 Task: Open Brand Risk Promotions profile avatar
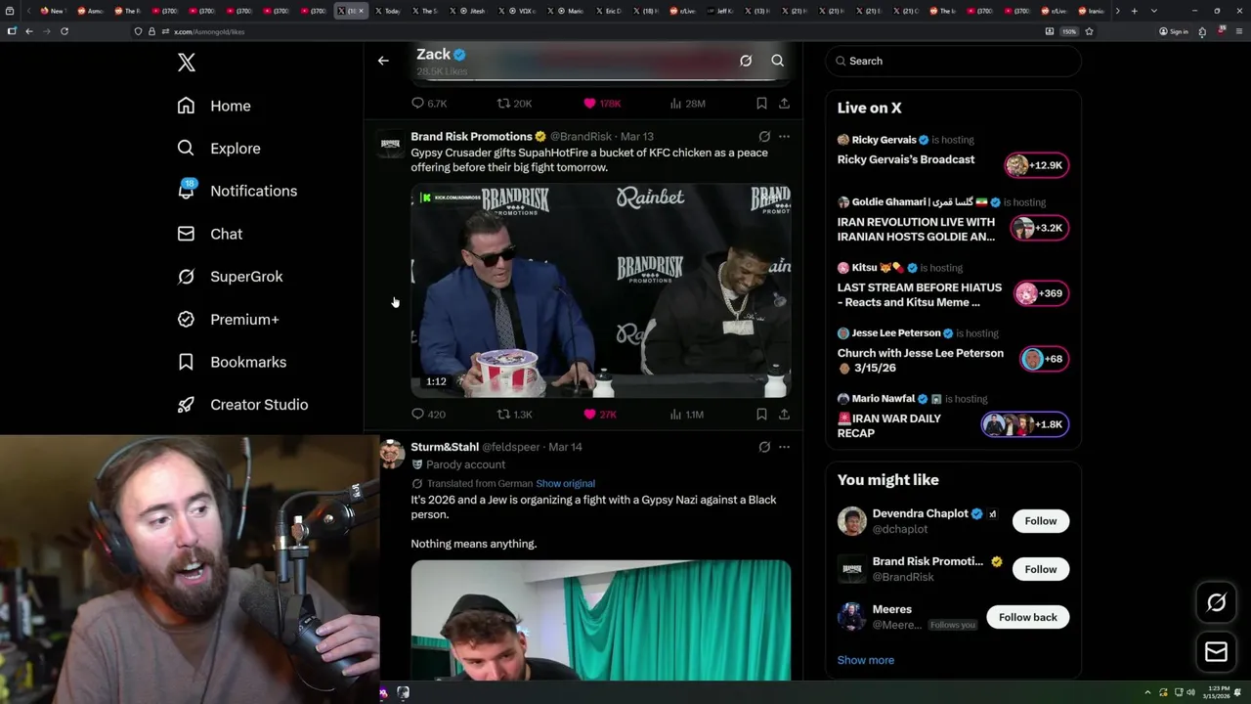pos(391,145)
